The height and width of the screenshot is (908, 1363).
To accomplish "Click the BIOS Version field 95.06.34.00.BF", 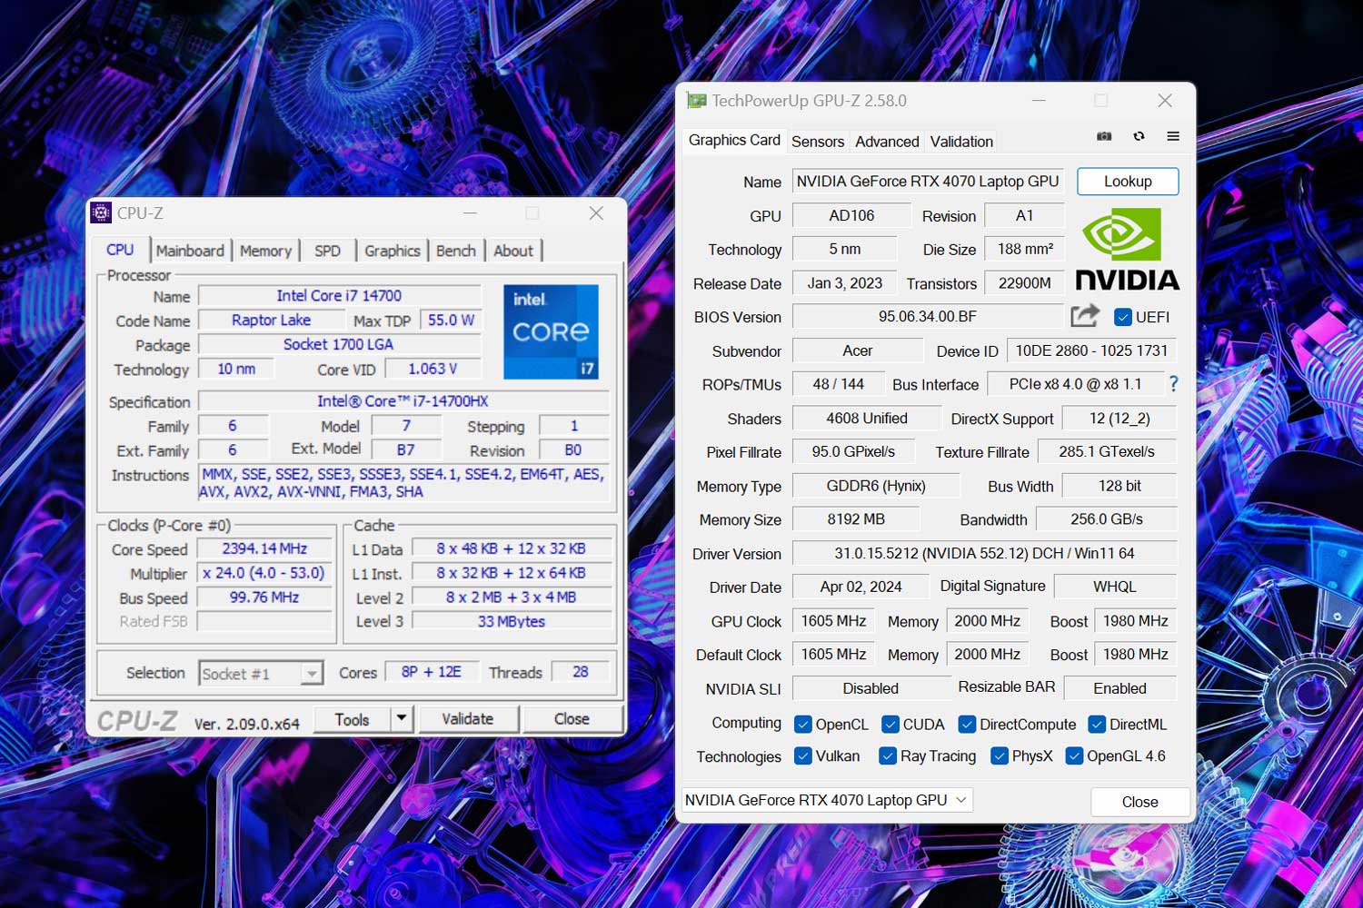I will tap(928, 317).
